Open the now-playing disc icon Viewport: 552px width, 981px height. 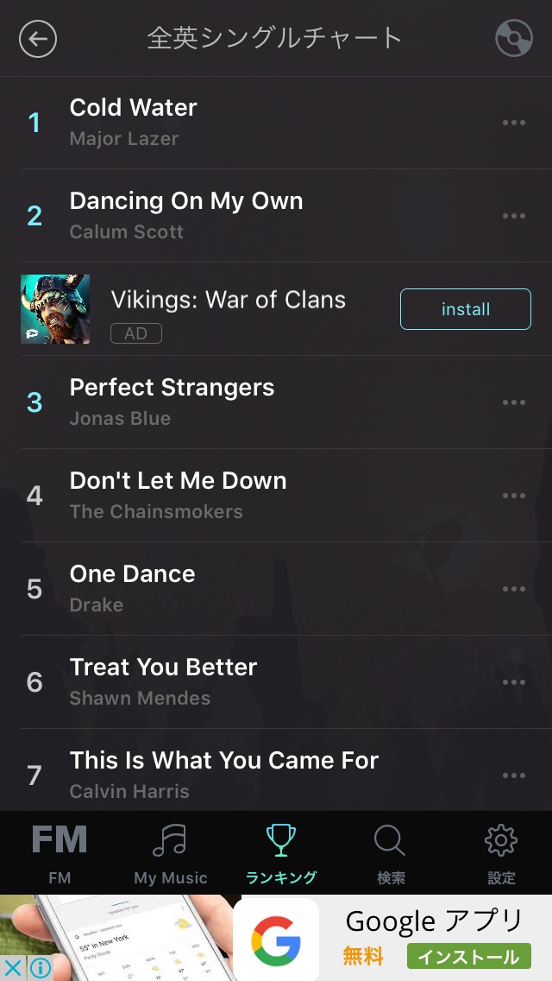click(x=514, y=38)
